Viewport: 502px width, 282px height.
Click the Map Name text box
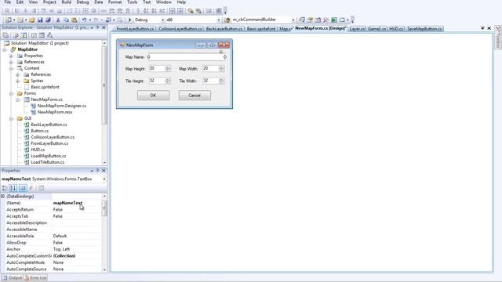[187, 57]
